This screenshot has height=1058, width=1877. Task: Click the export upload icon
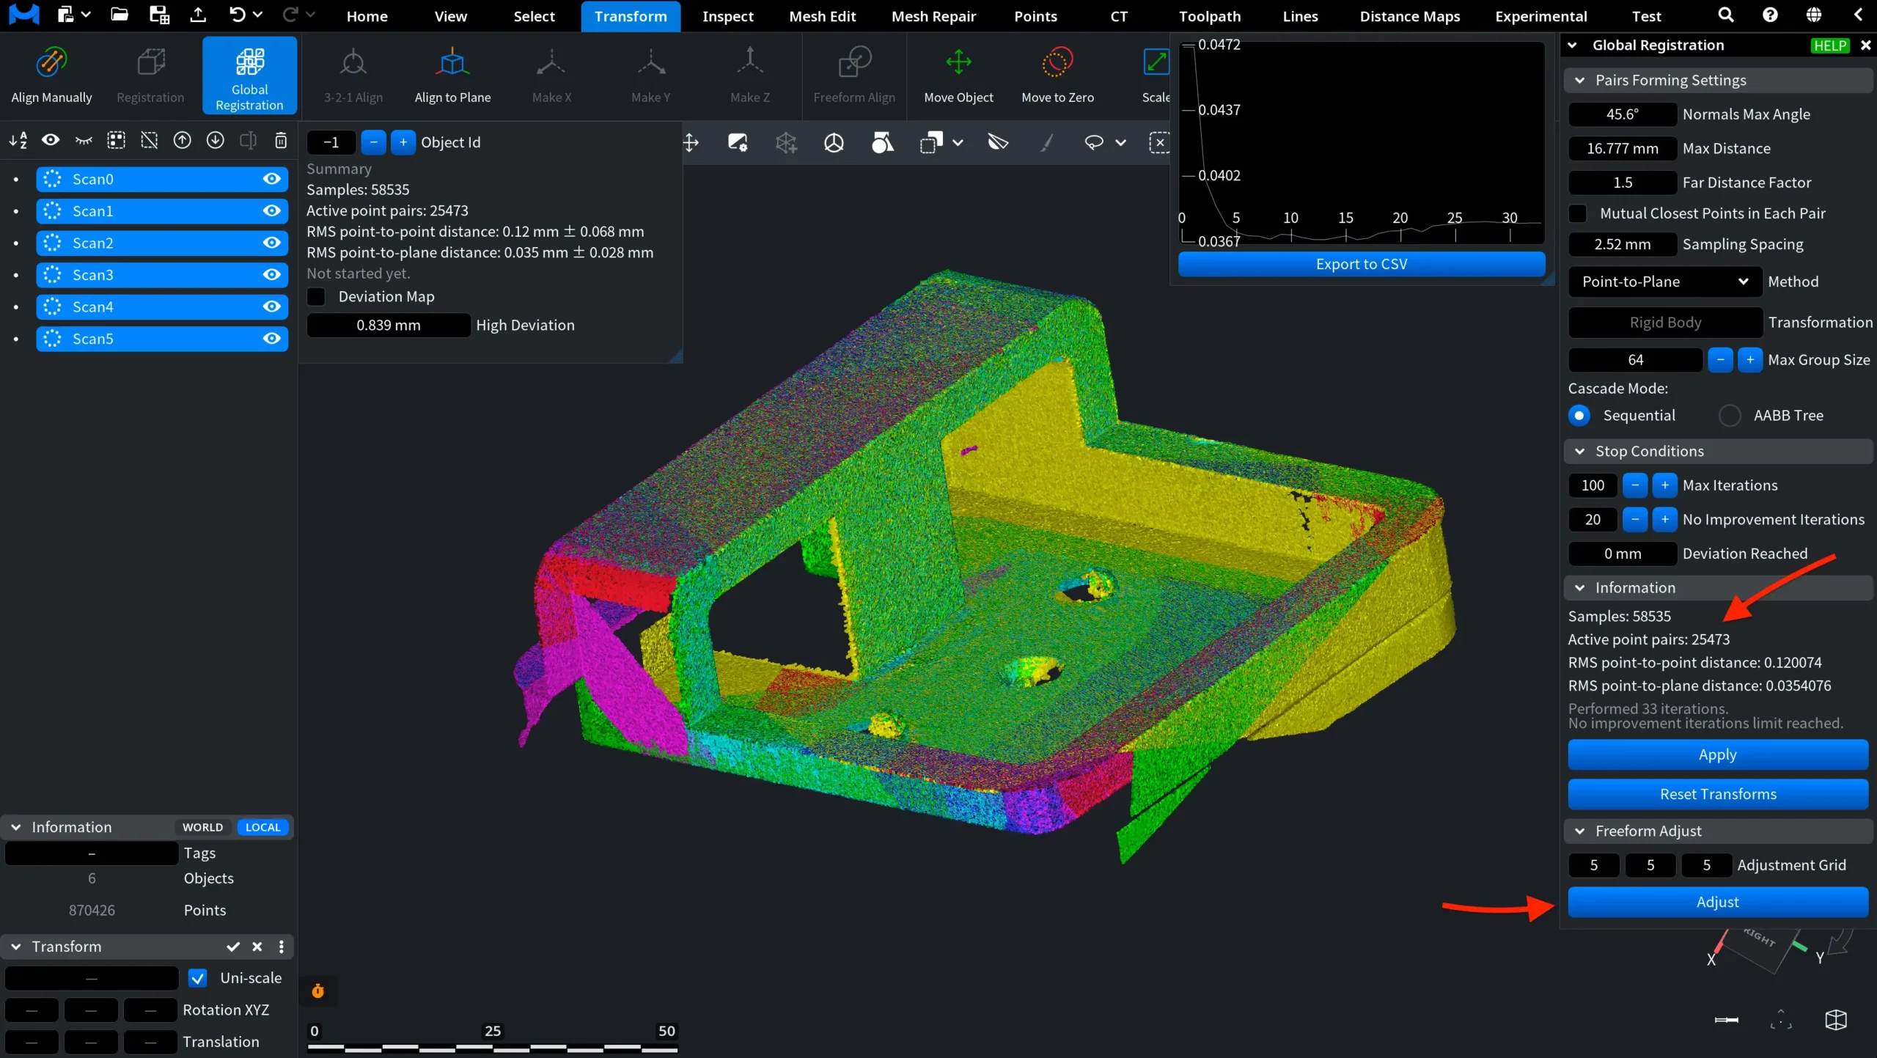(198, 15)
